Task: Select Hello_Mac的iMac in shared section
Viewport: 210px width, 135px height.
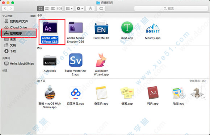Action: point(19,64)
